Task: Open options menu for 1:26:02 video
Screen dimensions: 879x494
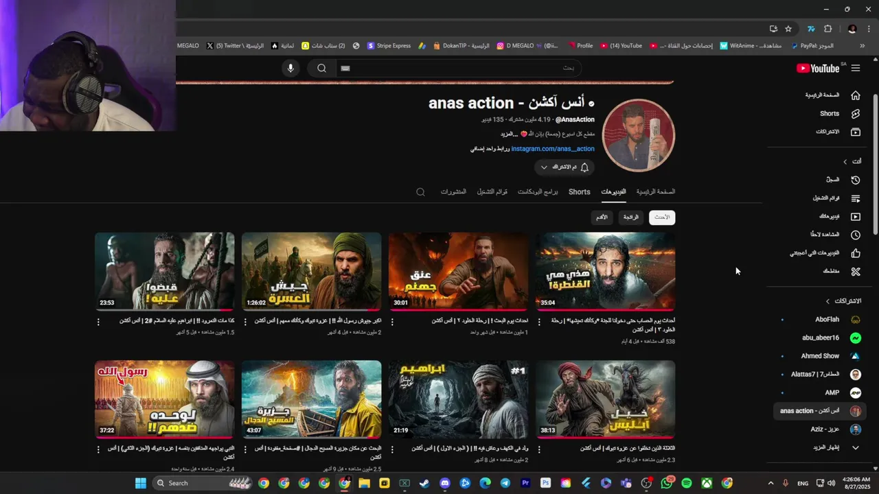Action: pyautogui.click(x=245, y=321)
